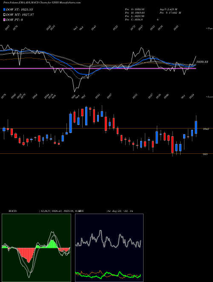
Task: Click the chart title mentioning MunafaSutra.com
Action: coord(41,3)
